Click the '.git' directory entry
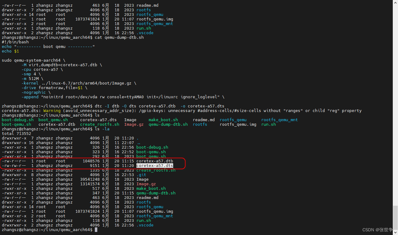The width and height of the screenshot is (398, 235). click(x=141, y=175)
